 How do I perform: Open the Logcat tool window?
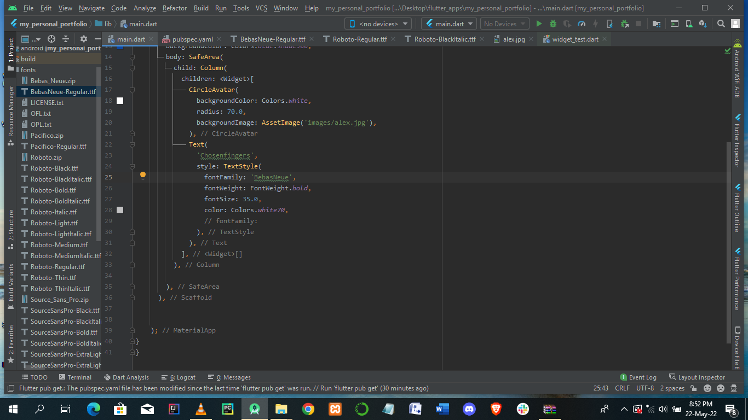pos(179,377)
